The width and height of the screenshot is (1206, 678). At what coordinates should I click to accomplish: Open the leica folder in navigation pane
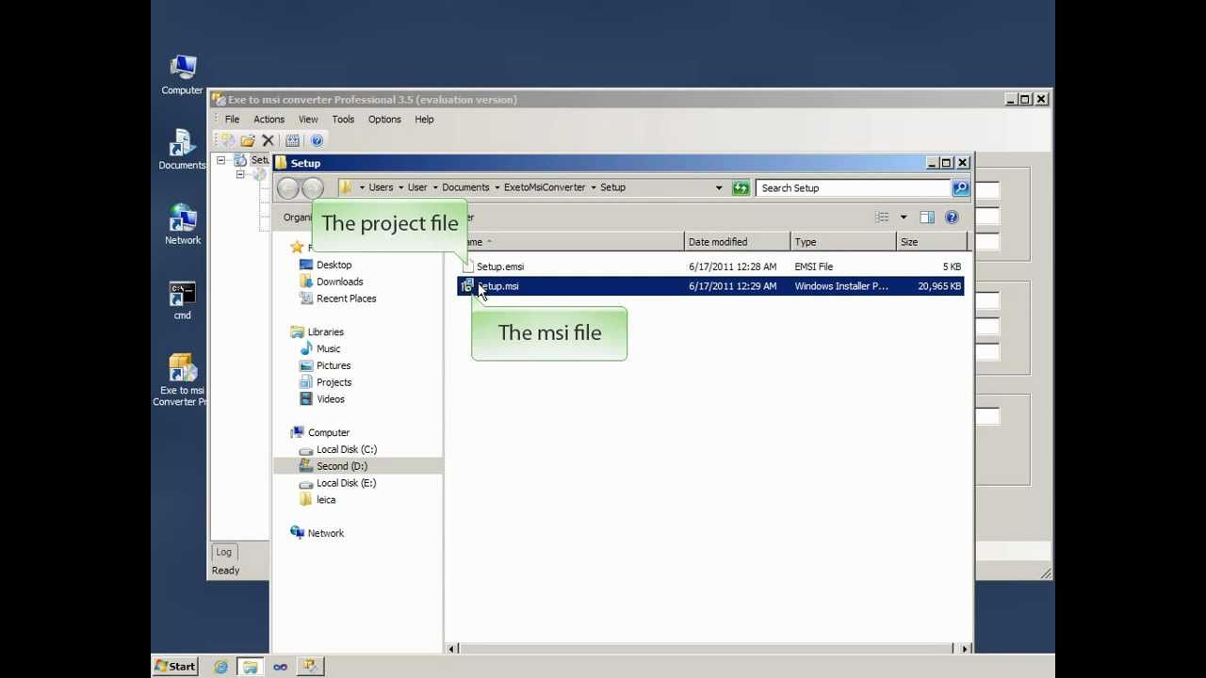pyautogui.click(x=325, y=500)
